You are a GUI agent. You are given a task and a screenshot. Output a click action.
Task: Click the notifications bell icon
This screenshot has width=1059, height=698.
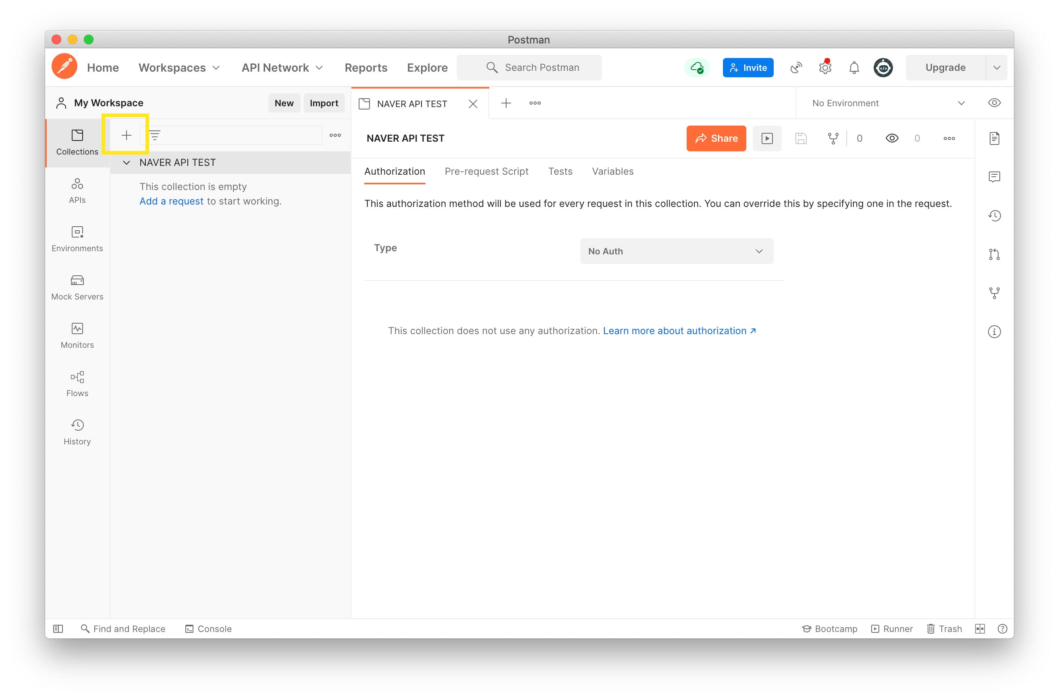pyautogui.click(x=853, y=68)
